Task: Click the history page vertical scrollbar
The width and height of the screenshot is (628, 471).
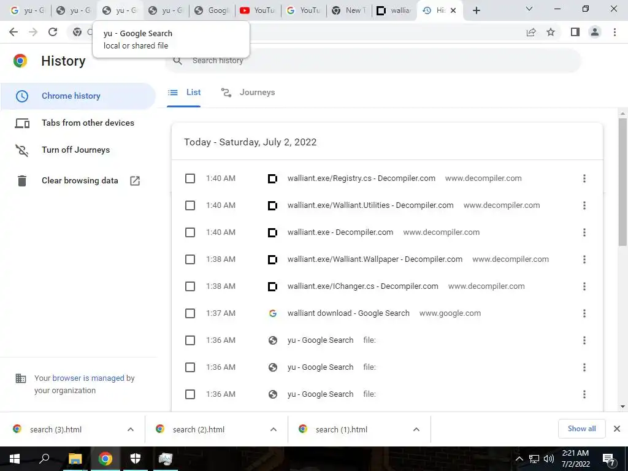Action: (622, 182)
